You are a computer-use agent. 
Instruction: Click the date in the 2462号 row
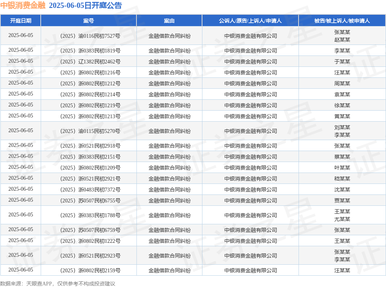[21, 61]
